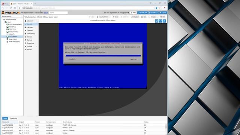Screen dimensions: 240x135
Task: Click the Migration button in VM toolbar
Action: (135, 17)
